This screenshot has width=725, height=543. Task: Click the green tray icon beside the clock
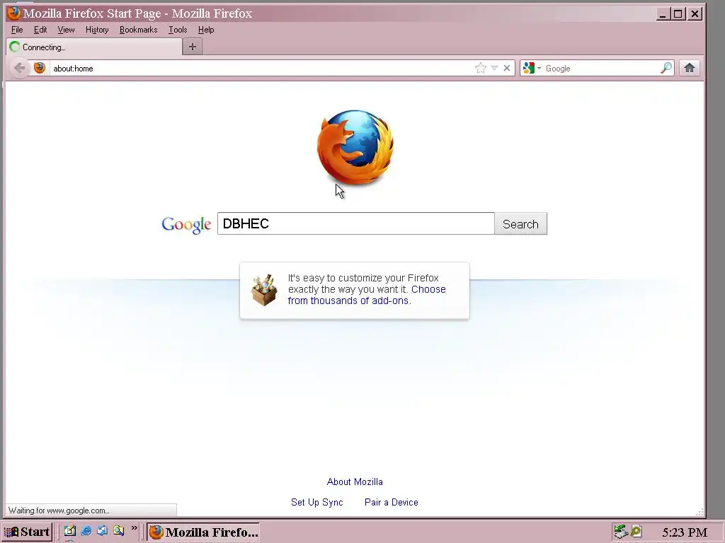point(636,532)
